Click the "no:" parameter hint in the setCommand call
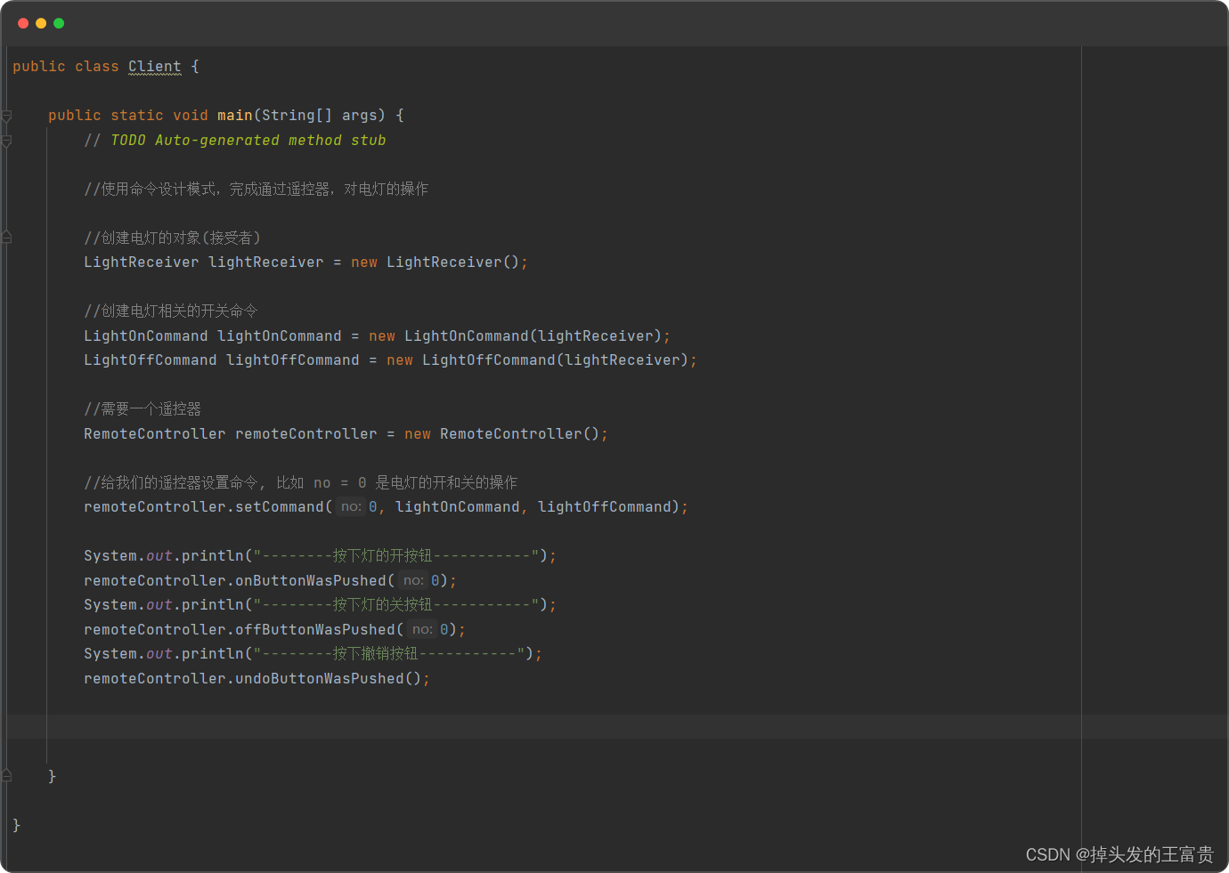This screenshot has width=1229, height=873. click(350, 506)
